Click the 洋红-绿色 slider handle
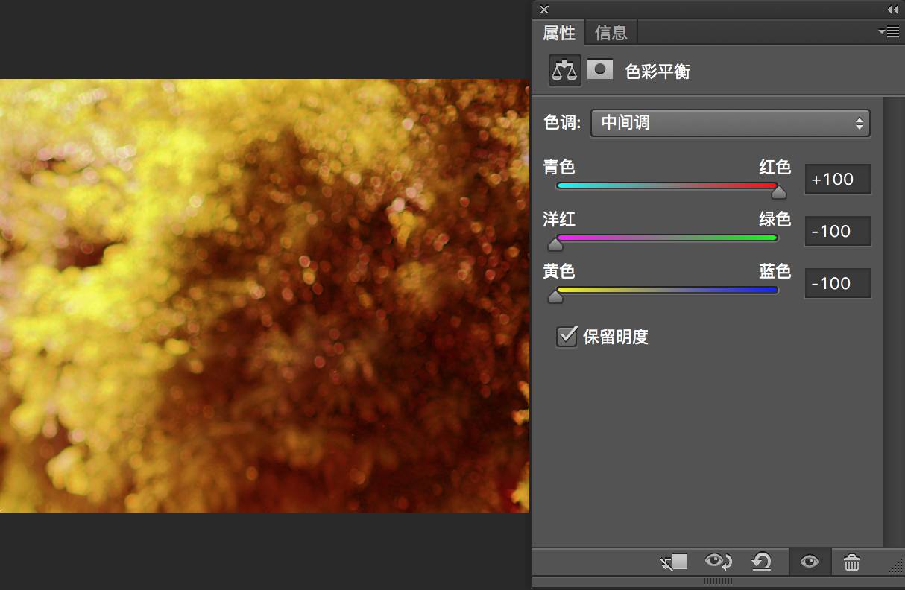Viewport: 905px width, 590px height. [x=555, y=245]
